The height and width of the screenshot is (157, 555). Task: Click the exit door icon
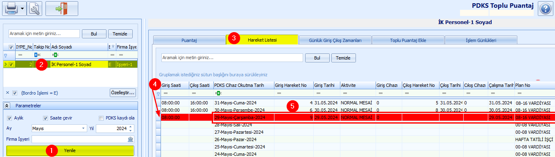click(x=62, y=8)
